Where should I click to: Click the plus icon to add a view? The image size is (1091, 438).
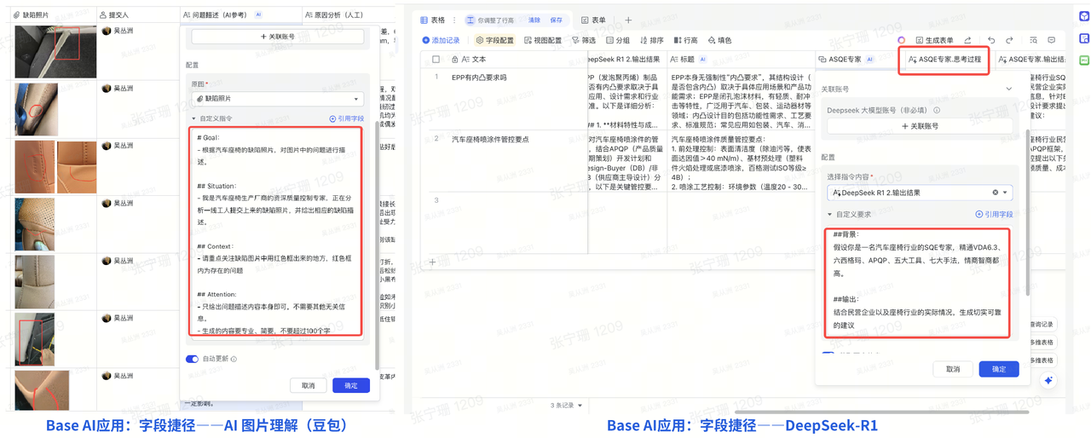click(x=628, y=20)
